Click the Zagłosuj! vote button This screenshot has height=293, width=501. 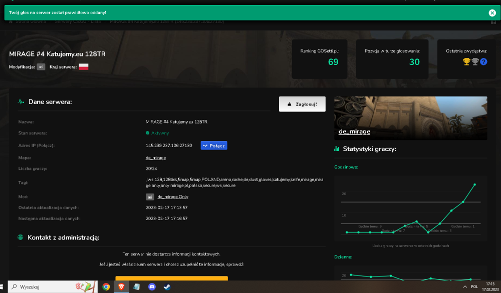[302, 104]
